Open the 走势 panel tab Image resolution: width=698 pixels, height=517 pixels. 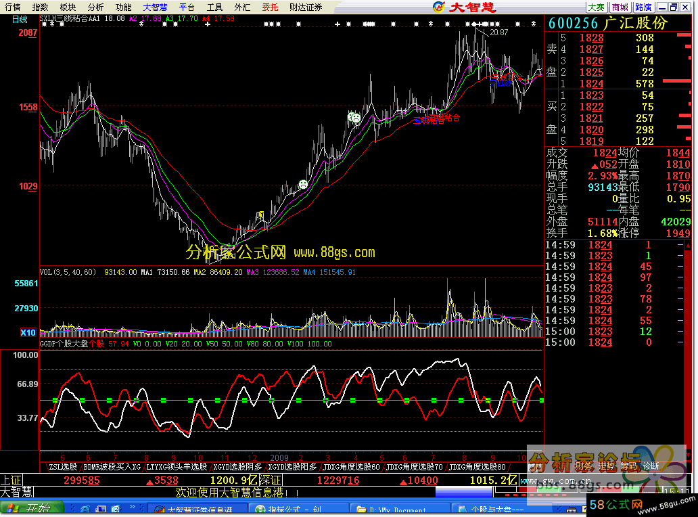pos(606,466)
